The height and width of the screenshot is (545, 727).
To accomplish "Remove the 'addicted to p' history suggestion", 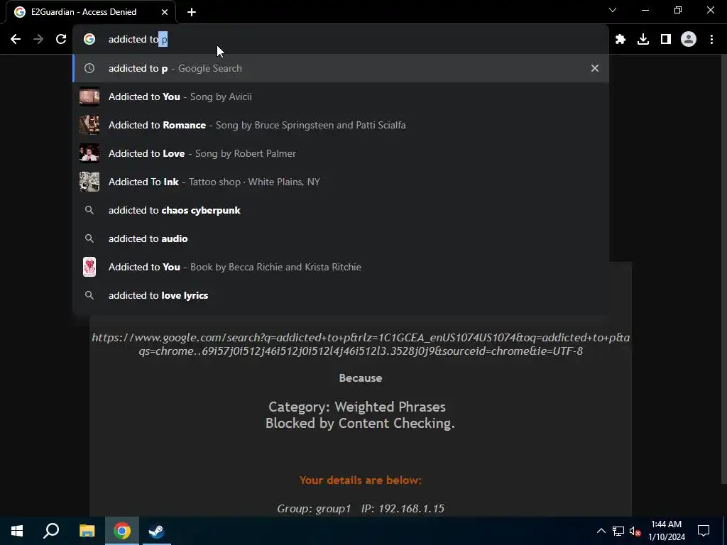I will [x=595, y=68].
